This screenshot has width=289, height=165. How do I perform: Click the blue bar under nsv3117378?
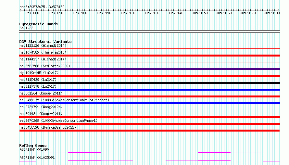coord(149,90)
